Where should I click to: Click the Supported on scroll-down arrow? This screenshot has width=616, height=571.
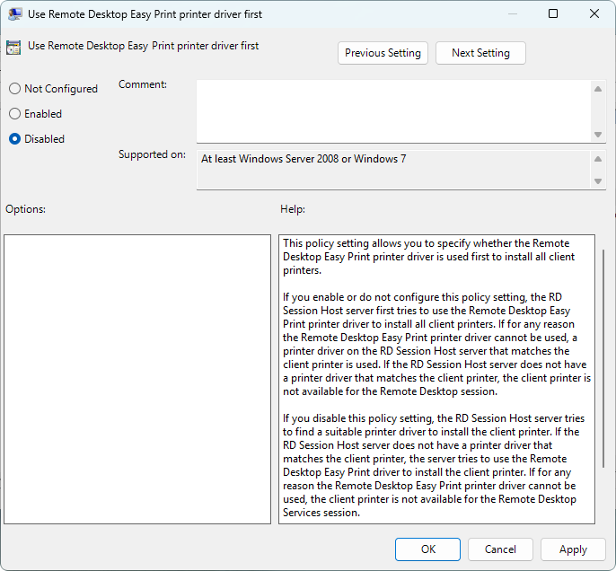pos(598,181)
